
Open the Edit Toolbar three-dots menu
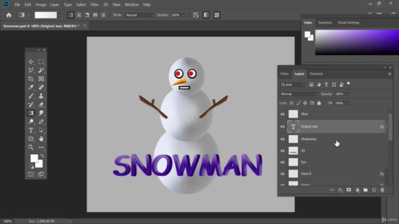pyautogui.click(x=41, y=147)
